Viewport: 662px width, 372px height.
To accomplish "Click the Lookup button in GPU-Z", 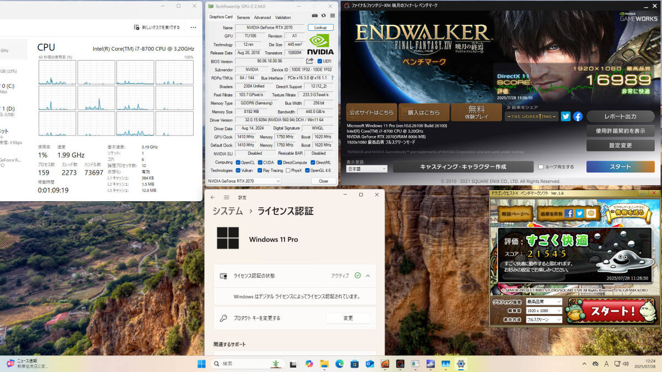I will [321, 28].
